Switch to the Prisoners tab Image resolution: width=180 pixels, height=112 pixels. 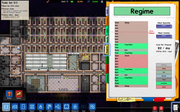coord(107,21)
